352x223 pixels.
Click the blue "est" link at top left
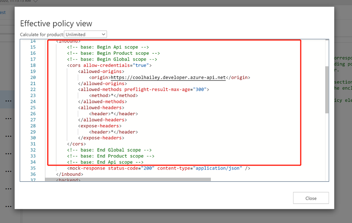tap(2, 12)
